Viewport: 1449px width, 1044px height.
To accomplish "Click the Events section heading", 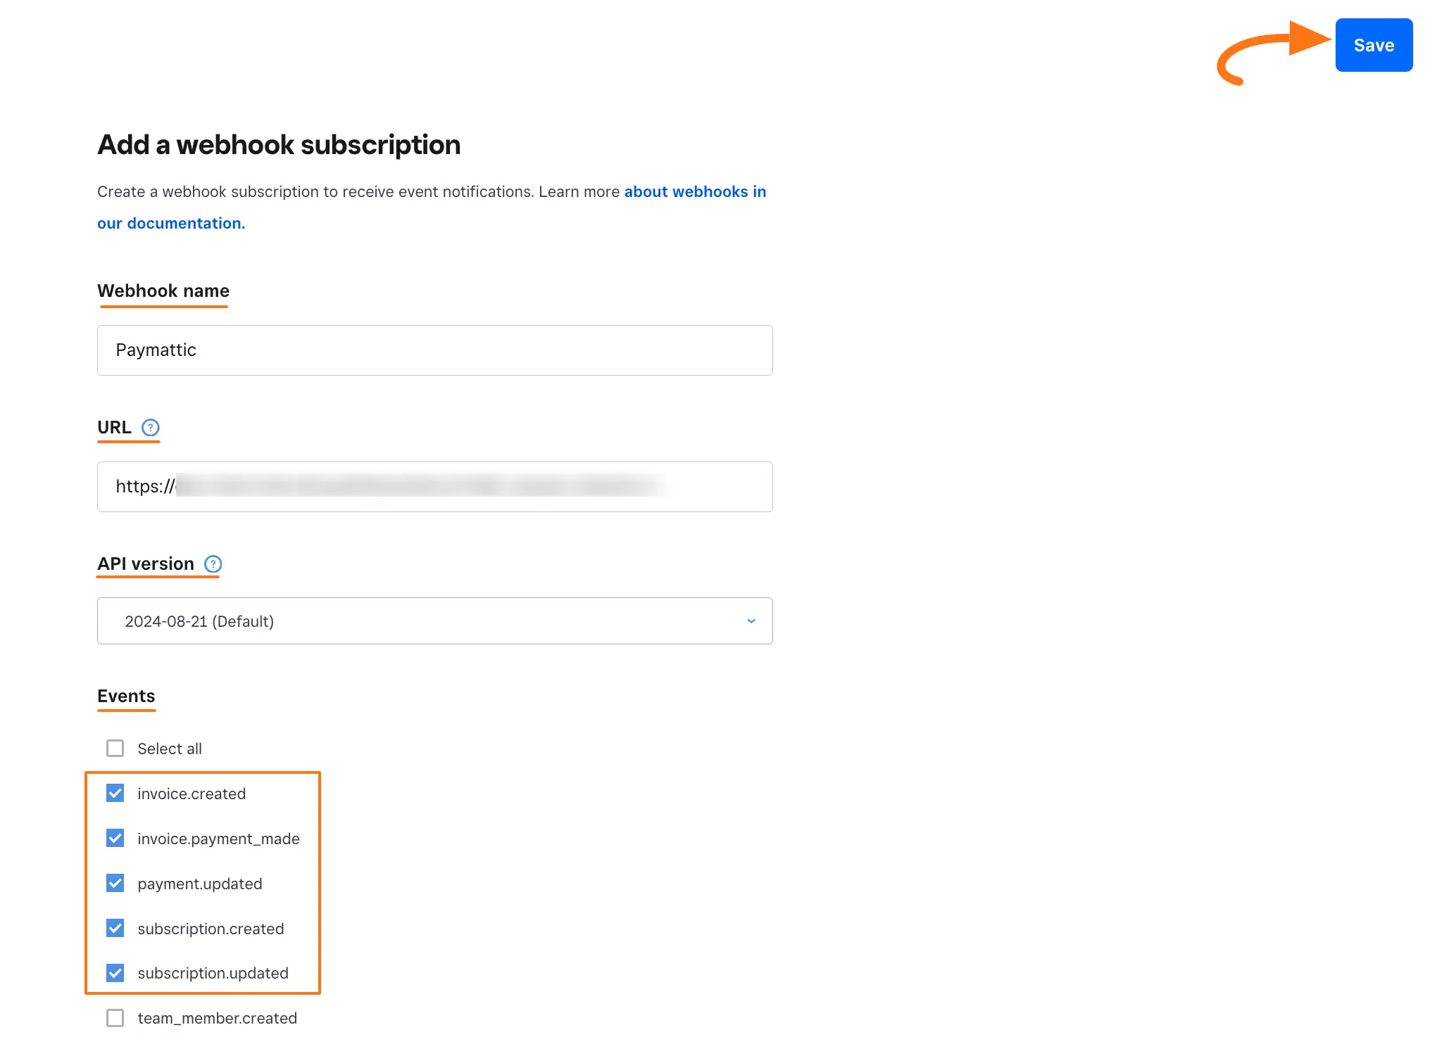I will click(x=126, y=696).
